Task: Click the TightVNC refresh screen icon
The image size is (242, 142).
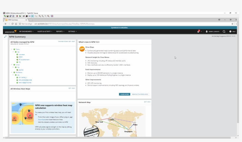Action: pyautogui.click(x=20, y=16)
